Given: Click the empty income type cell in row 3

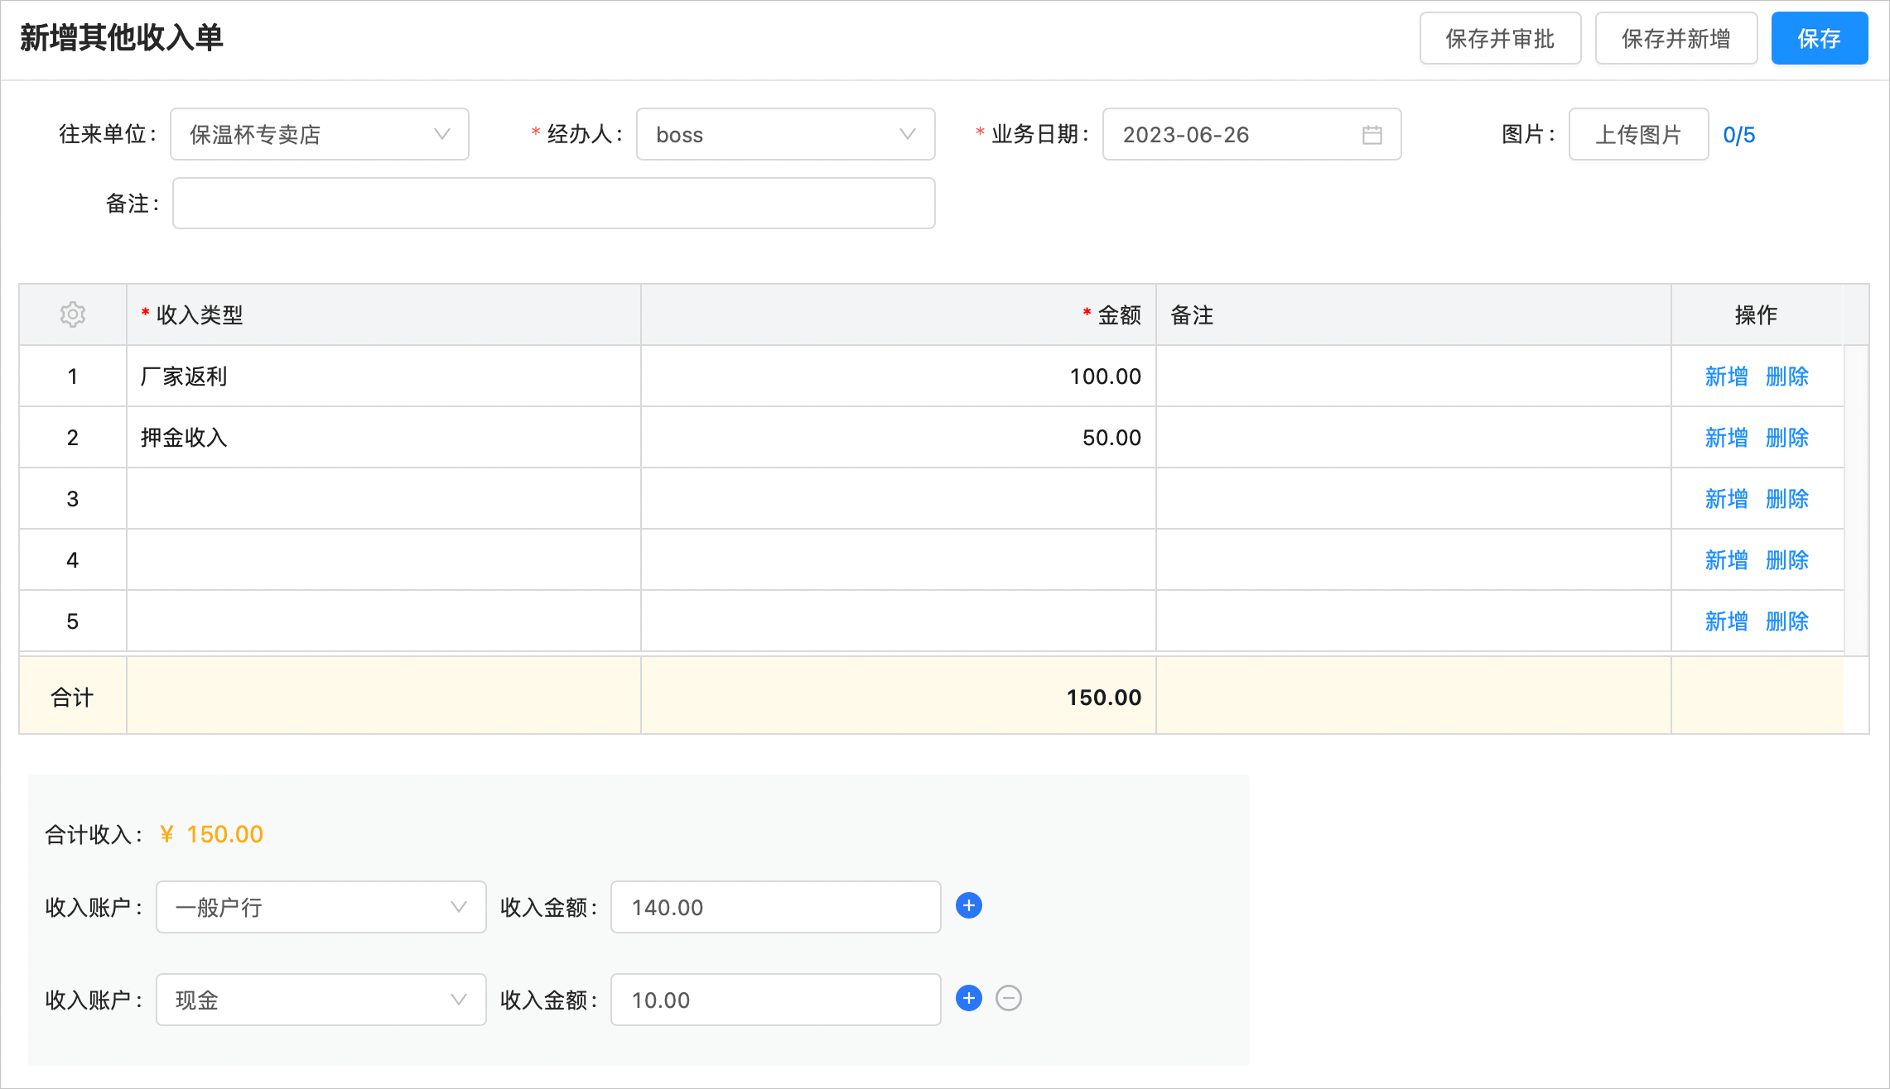Looking at the screenshot, I should (384, 499).
